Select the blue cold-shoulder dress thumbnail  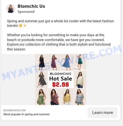[80, 97]
